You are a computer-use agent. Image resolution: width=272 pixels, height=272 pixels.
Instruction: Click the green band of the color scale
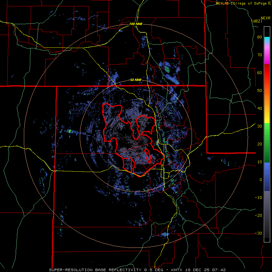pyautogui.click(x=267, y=143)
